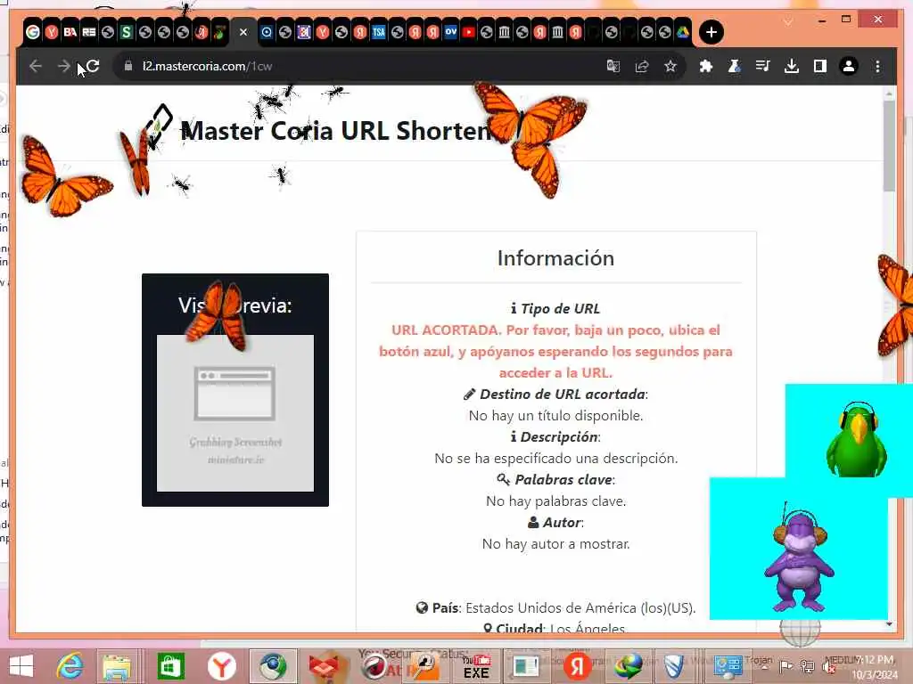The height and width of the screenshot is (684, 913).
Task: Open the Chrome Labs flask icon
Action: click(x=735, y=66)
